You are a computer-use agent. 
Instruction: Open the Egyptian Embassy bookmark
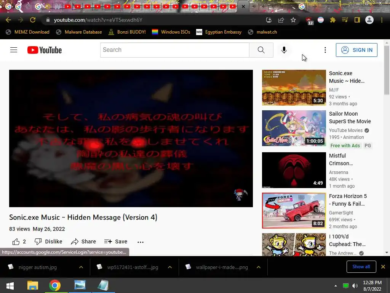click(x=219, y=32)
